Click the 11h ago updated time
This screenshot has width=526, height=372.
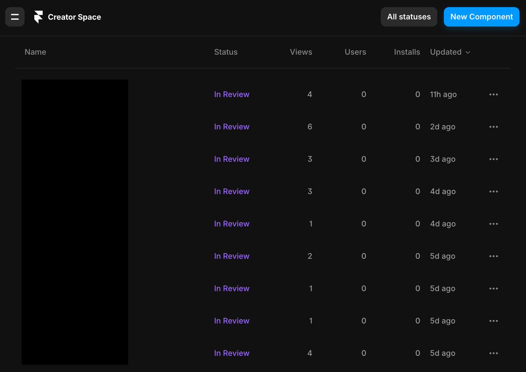[x=443, y=95]
